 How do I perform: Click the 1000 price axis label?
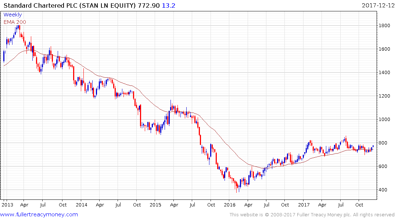click(x=384, y=120)
